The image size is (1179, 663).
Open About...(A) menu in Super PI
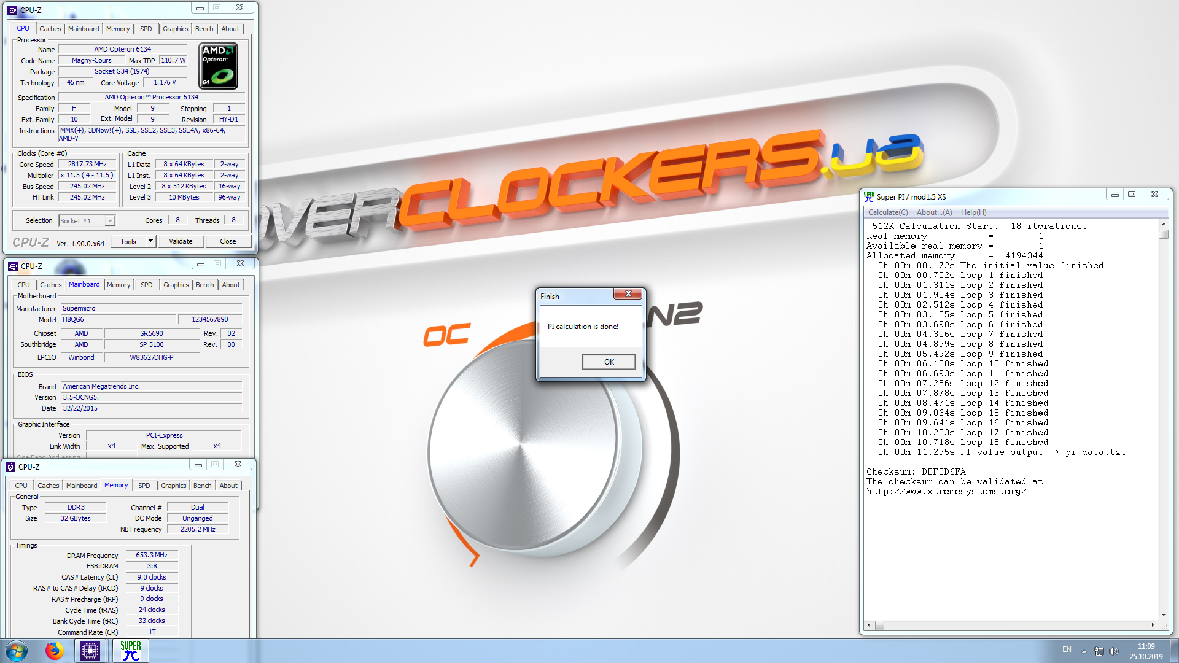934,212
